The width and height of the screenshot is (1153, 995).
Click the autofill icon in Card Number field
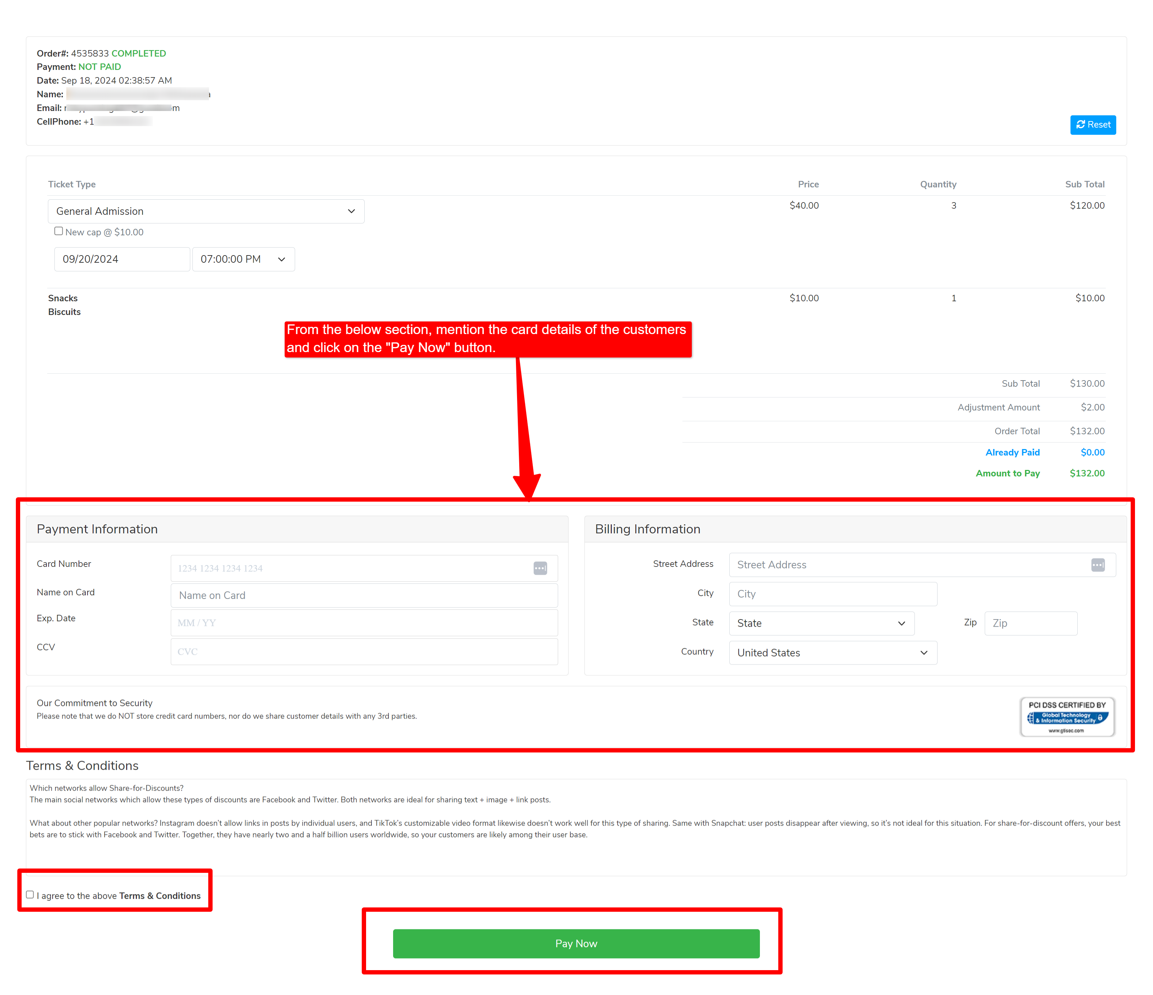(540, 568)
